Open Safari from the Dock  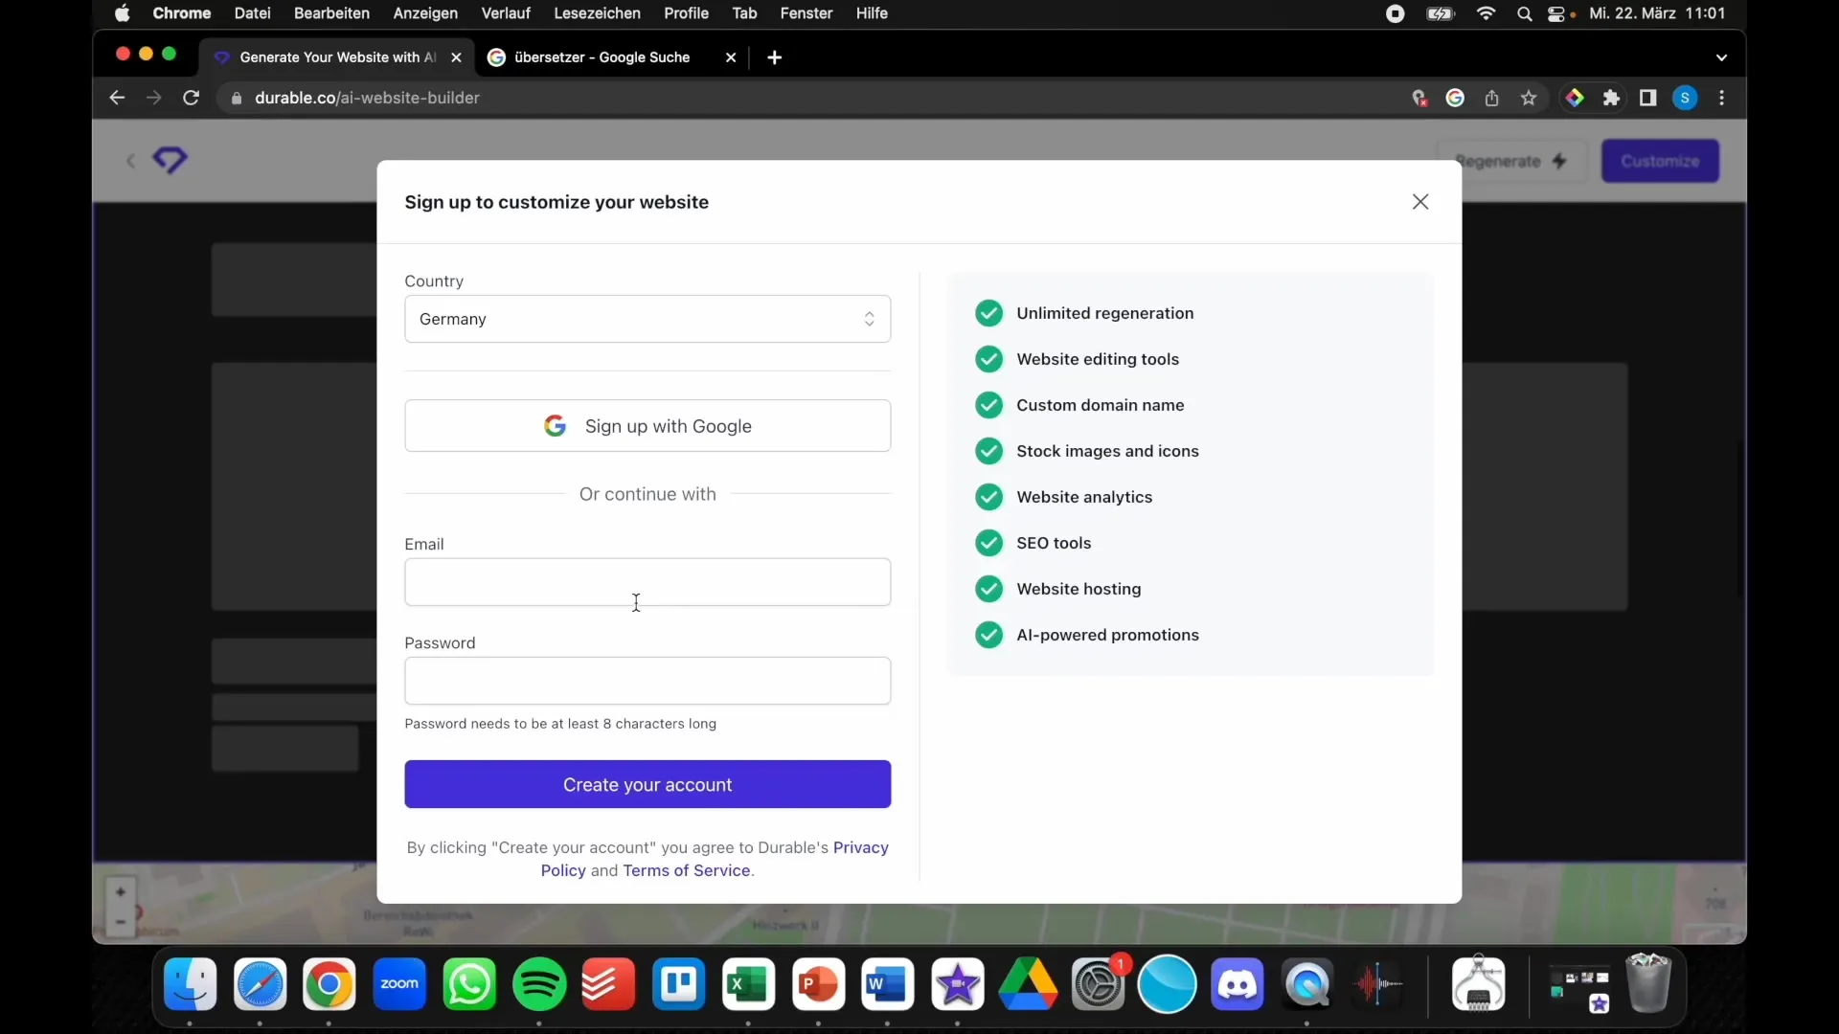[x=261, y=984]
